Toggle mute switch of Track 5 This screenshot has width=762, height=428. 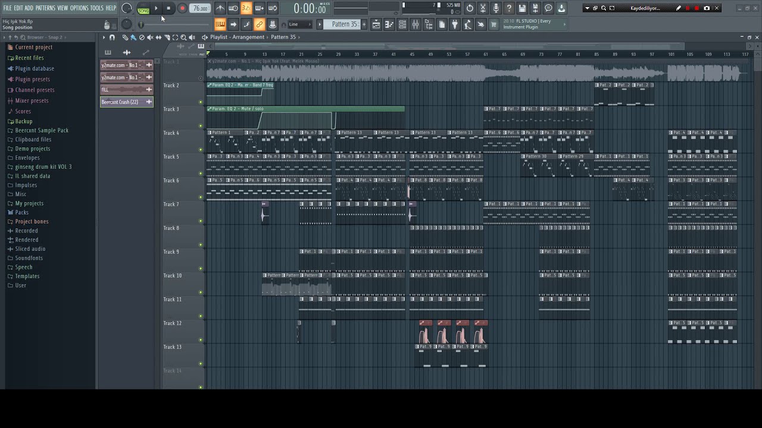coord(201,174)
